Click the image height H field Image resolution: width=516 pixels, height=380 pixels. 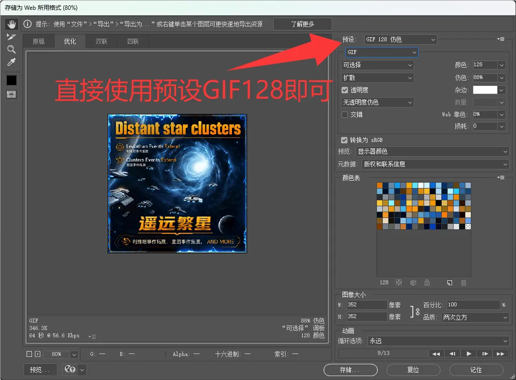click(x=367, y=317)
